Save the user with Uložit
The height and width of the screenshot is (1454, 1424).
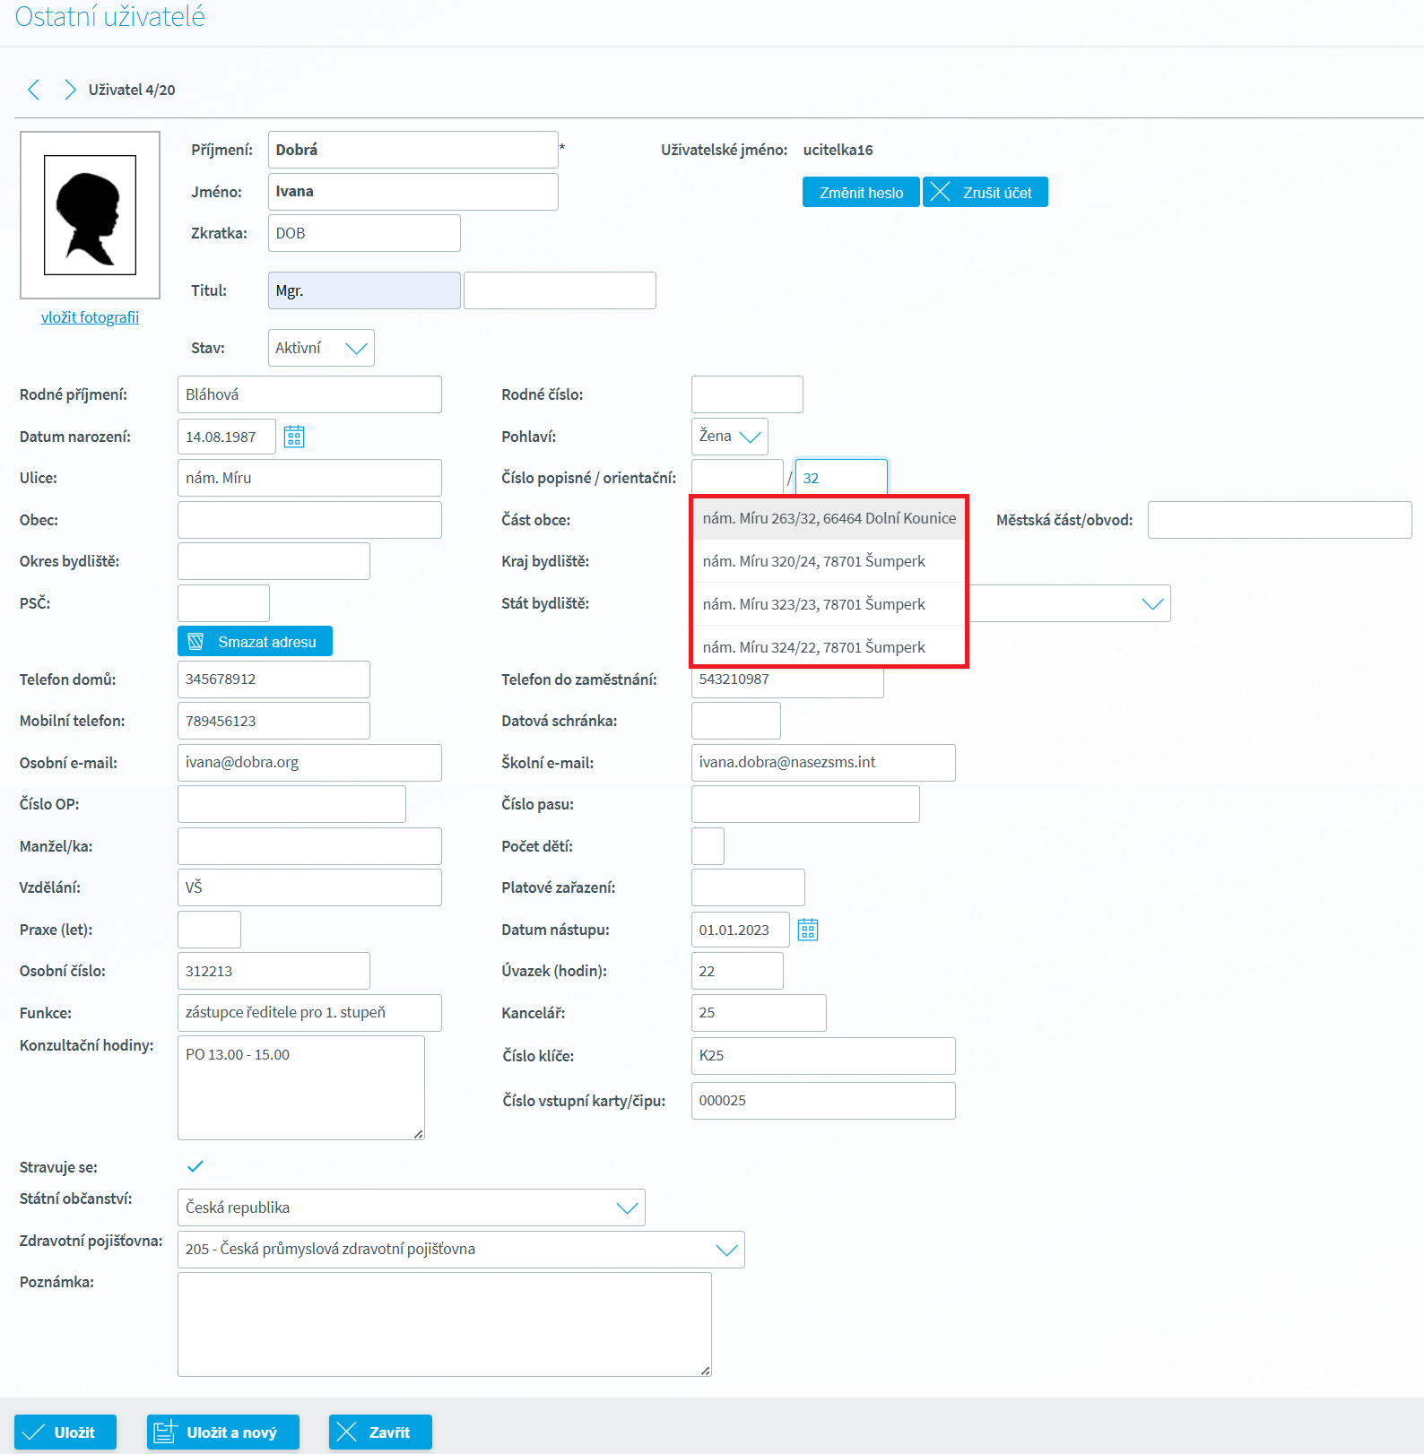tap(65, 1432)
